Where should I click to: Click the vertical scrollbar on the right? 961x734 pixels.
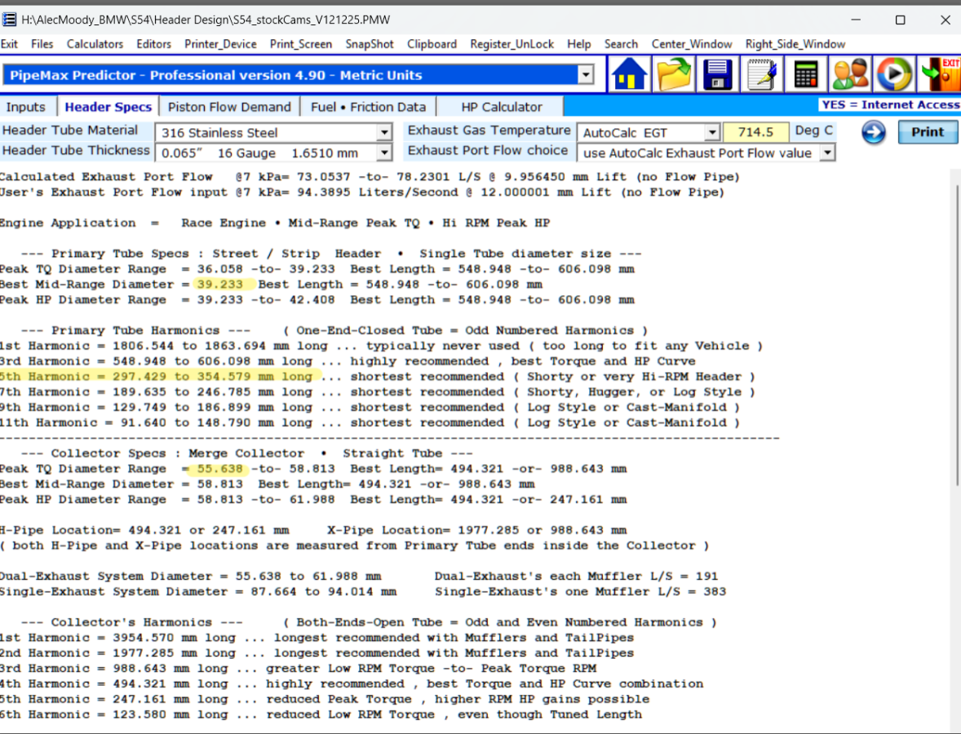click(x=955, y=334)
